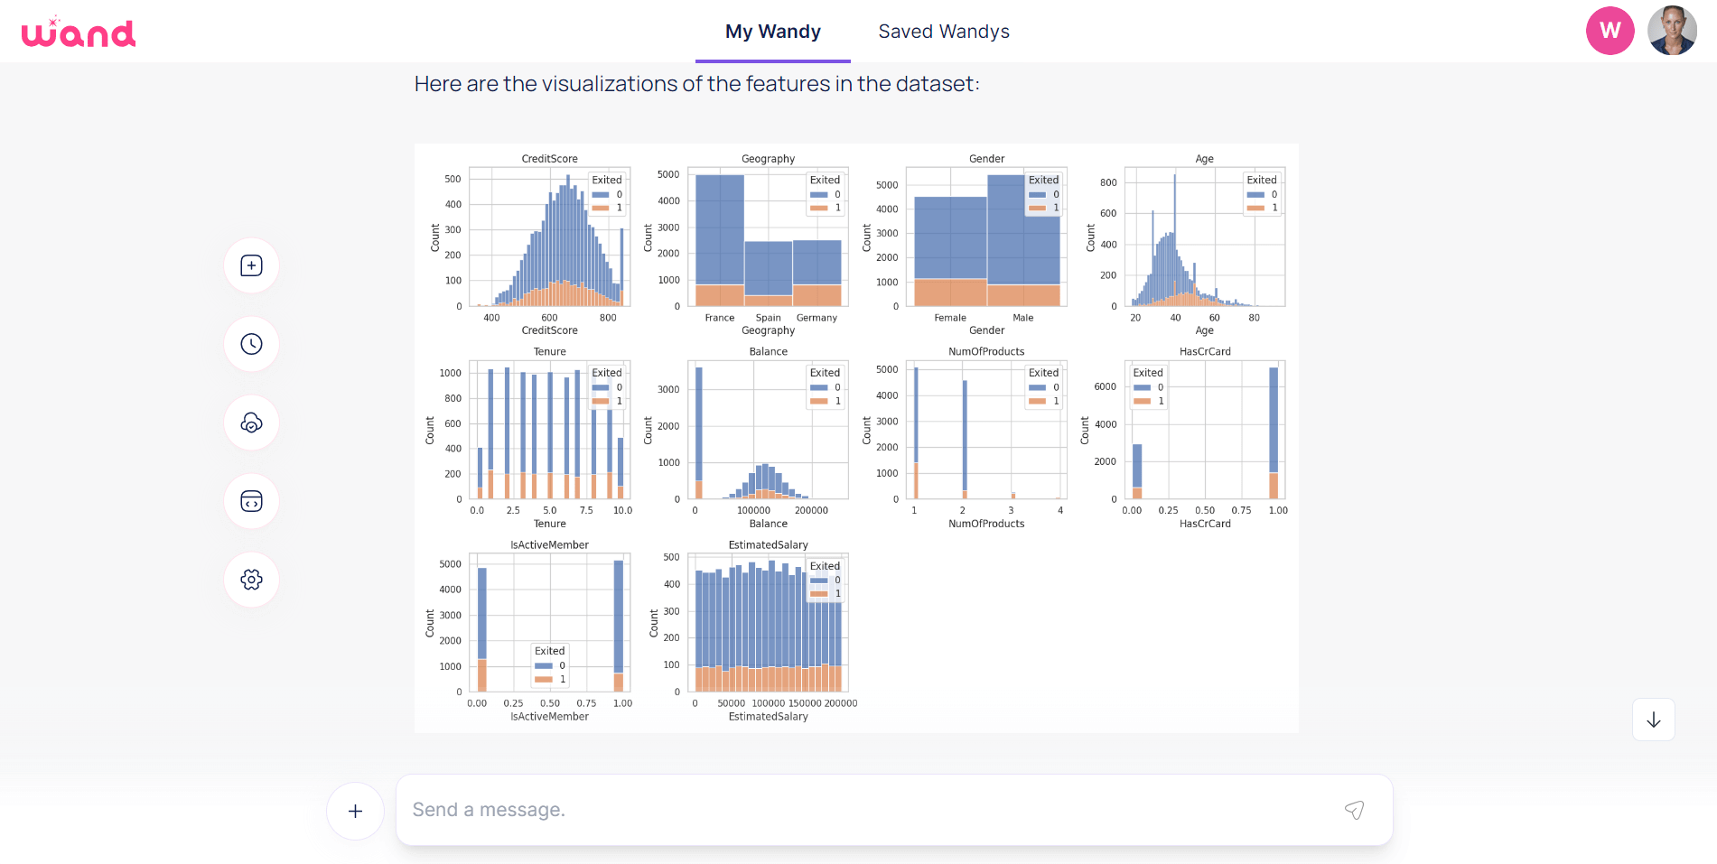Switch to the My Wandy tab
Image resolution: width=1717 pixels, height=864 pixels.
click(x=772, y=32)
